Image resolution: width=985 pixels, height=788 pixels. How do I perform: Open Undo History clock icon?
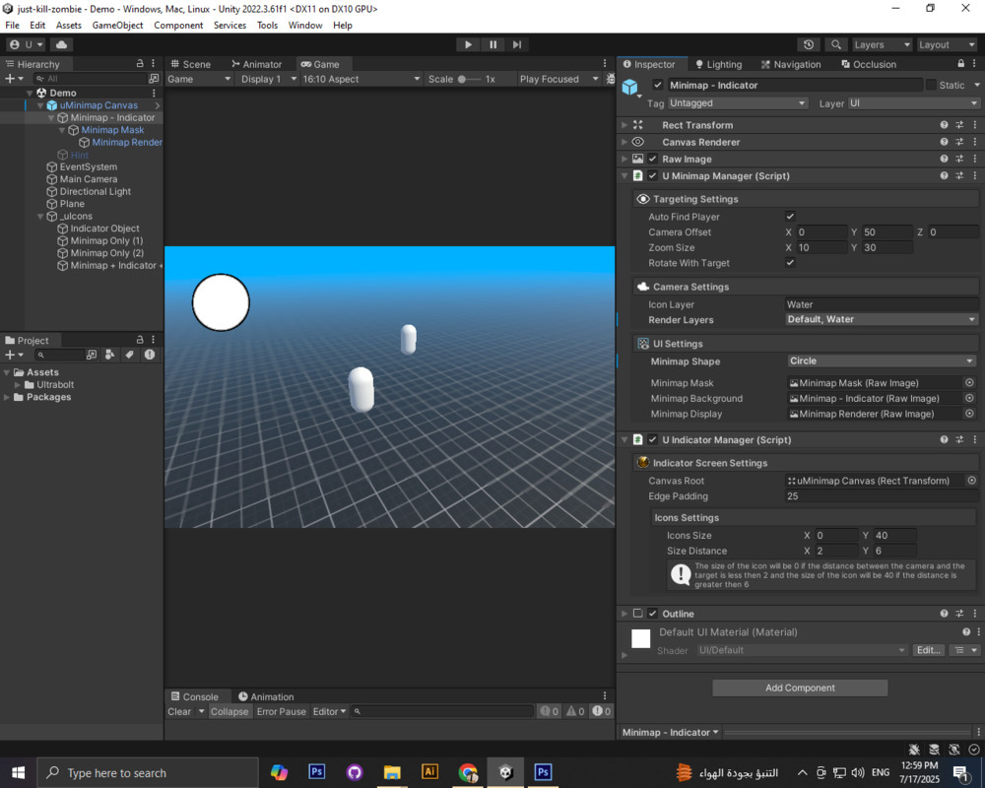[x=809, y=44]
